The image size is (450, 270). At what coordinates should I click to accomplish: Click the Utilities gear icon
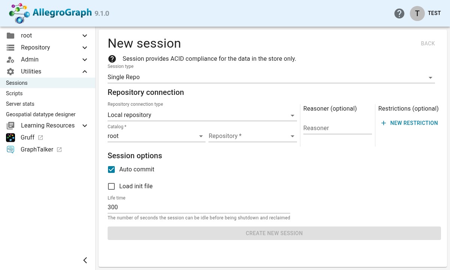[x=10, y=72]
